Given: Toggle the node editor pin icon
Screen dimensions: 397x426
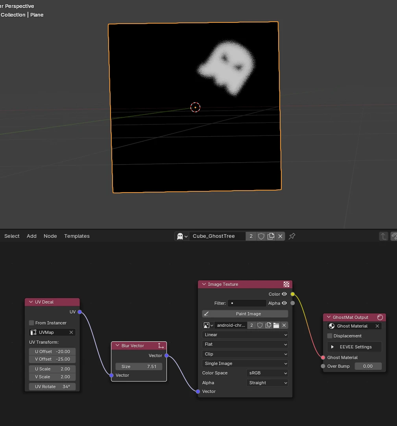Looking at the screenshot, I should click(x=292, y=236).
